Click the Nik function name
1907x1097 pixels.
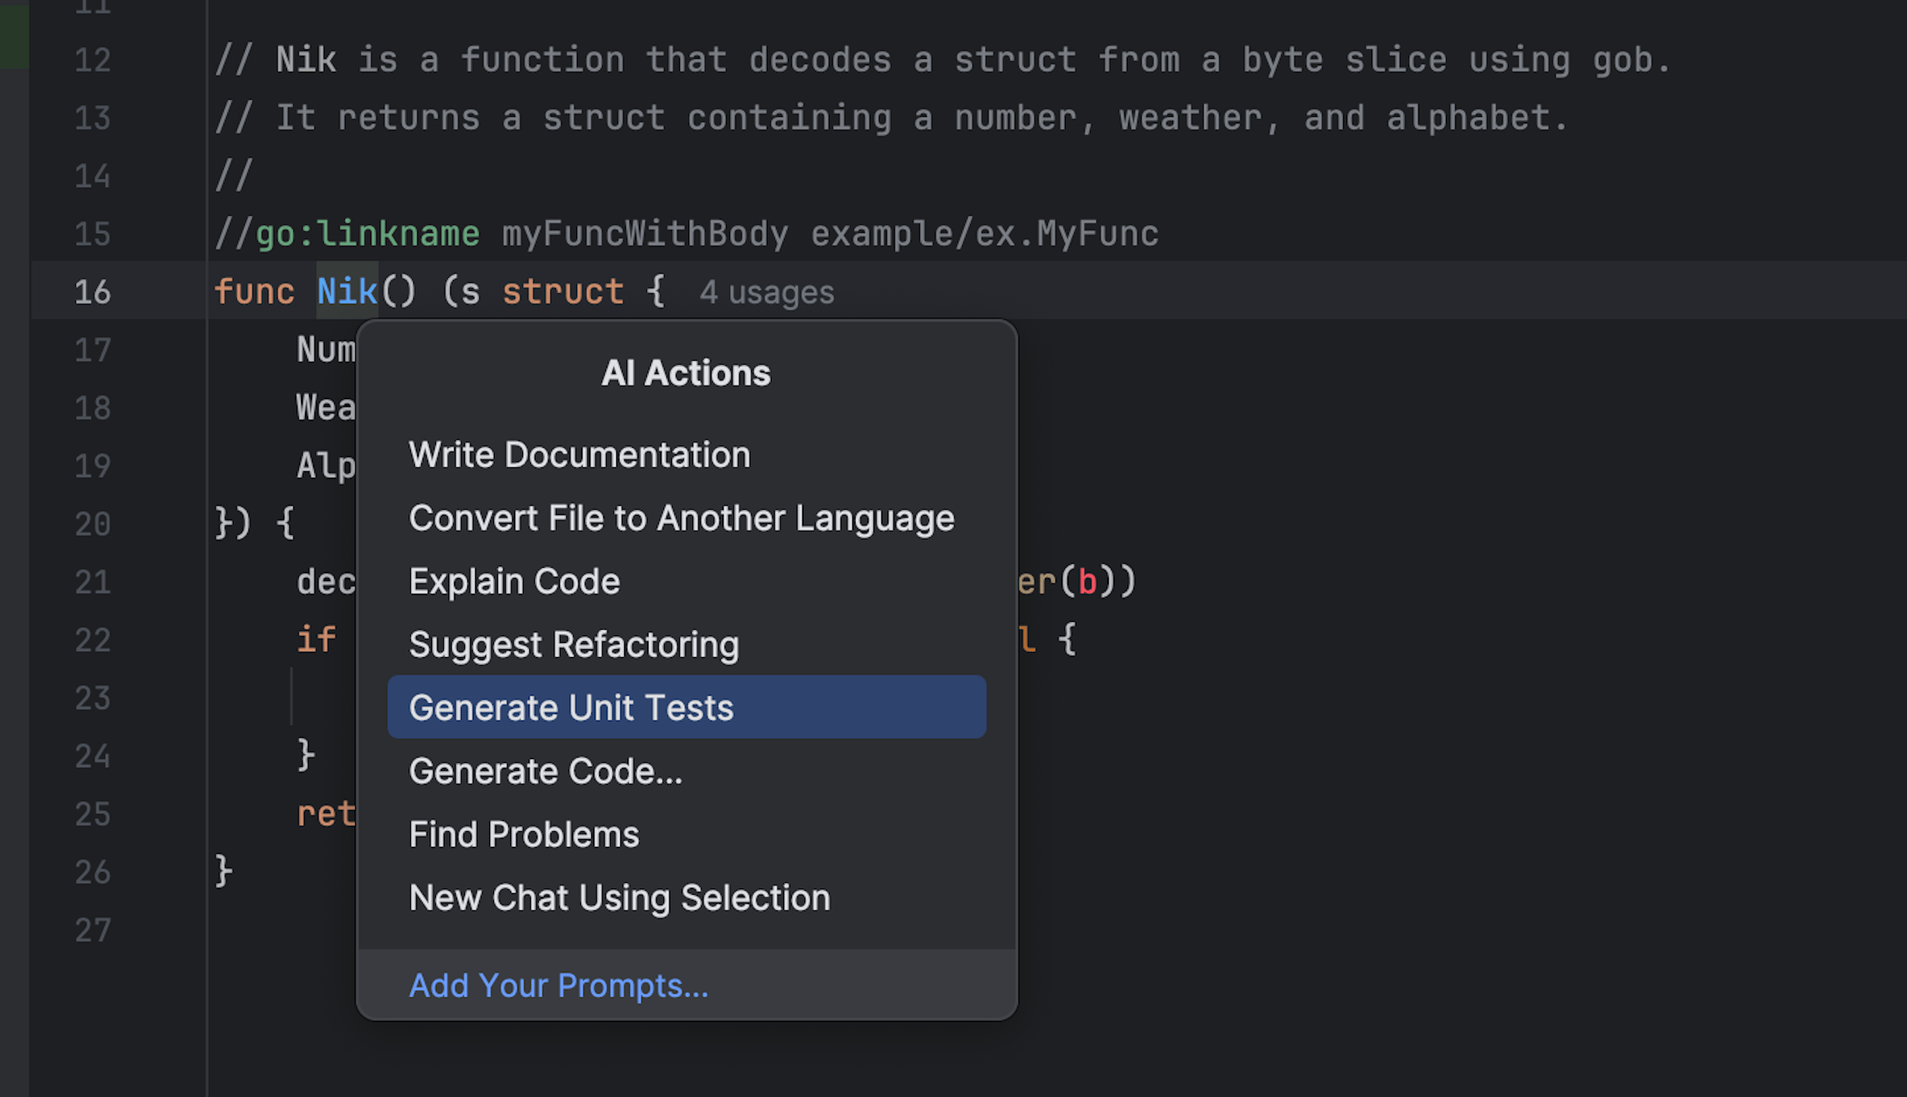coord(347,292)
